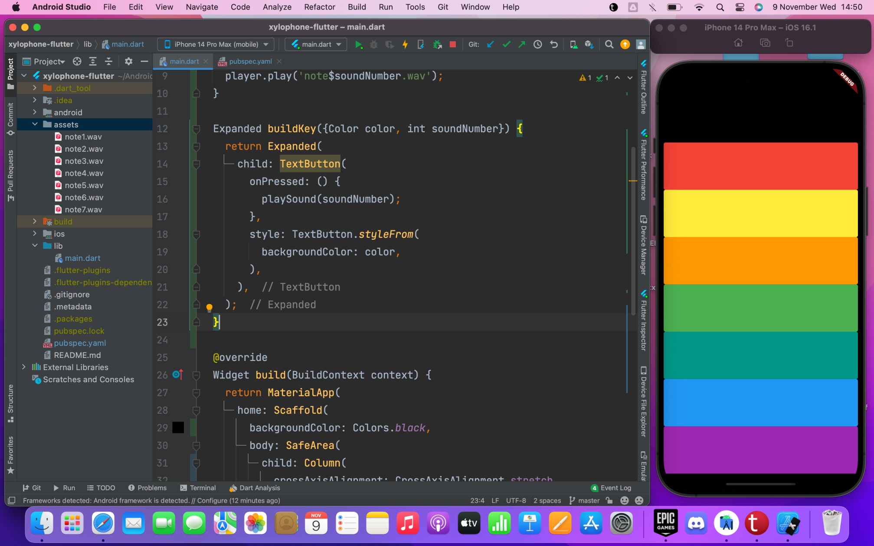Trigger hot reload with the yellow lightning bolt
874x546 pixels.
(x=405, y=44)
